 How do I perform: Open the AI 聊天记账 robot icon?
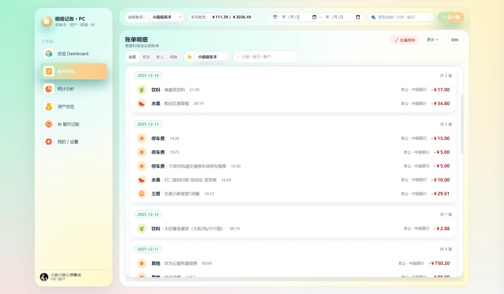click(49, 124)
